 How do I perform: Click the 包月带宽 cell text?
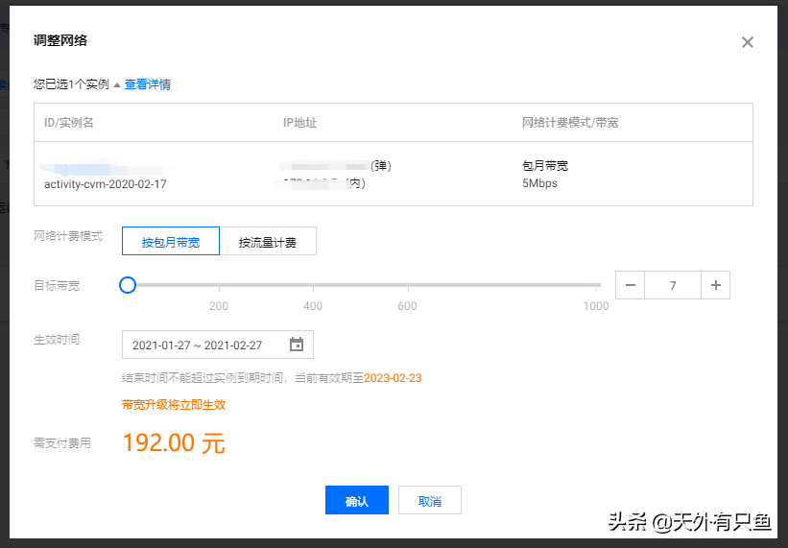[545, 166]
